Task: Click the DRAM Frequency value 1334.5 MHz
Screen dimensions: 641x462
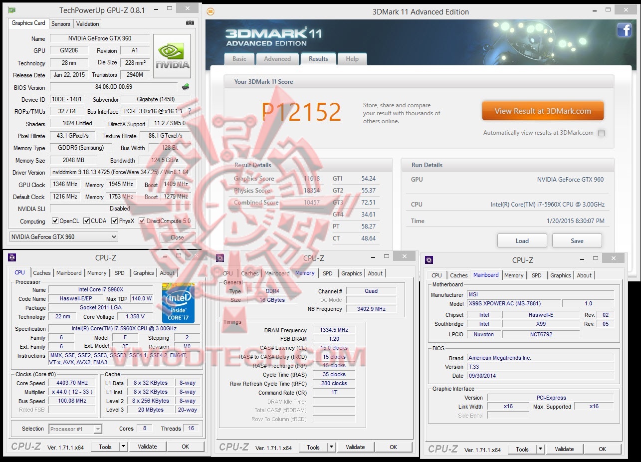Action: pyautogui.click(x=334, y=330)
